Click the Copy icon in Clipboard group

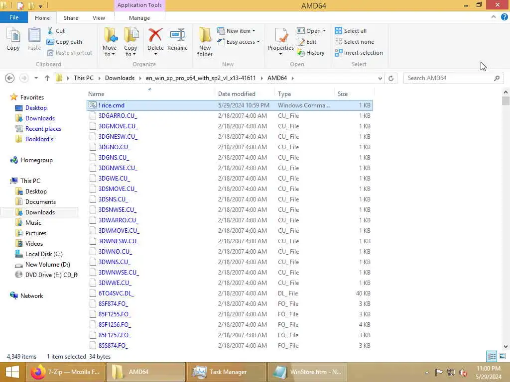click(x=13, y=39)
